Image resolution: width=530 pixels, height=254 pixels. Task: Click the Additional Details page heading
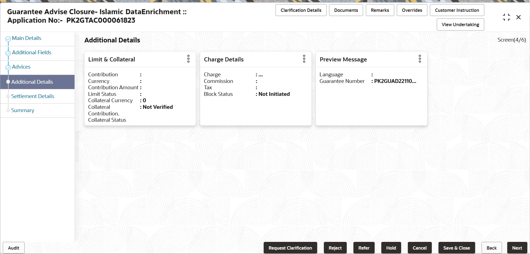(x=112, y=40)
